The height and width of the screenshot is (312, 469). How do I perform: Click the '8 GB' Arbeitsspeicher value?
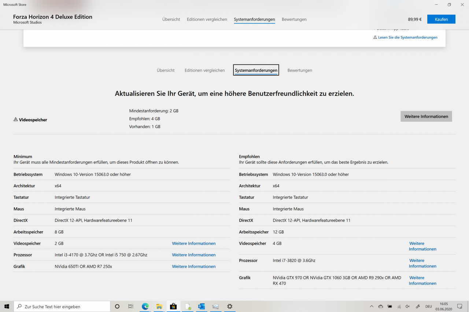point(59,232)
